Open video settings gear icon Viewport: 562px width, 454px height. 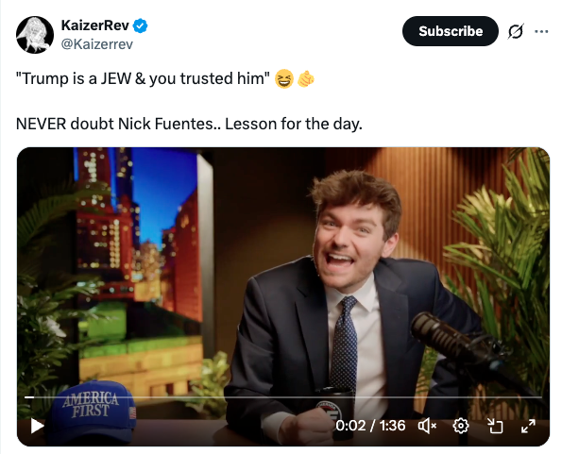click(461, 426)
